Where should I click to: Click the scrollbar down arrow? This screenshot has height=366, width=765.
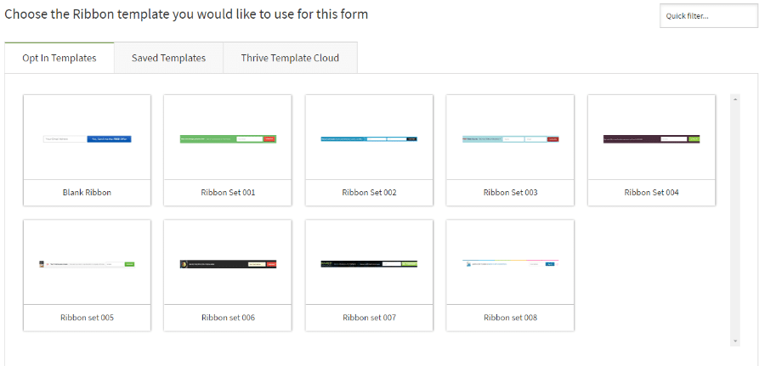point(735,341)
